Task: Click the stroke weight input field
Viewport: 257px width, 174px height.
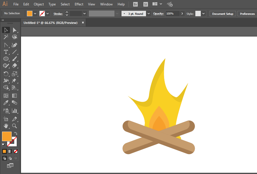Action: click(x=76, y=14)
